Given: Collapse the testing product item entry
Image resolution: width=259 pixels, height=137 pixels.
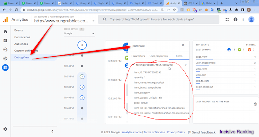Looking at the screenshot, I should click(x=133, y=65).
